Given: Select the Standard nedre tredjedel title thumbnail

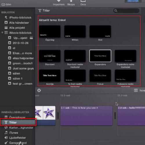Looking at the screenshot, I should 75,56.
